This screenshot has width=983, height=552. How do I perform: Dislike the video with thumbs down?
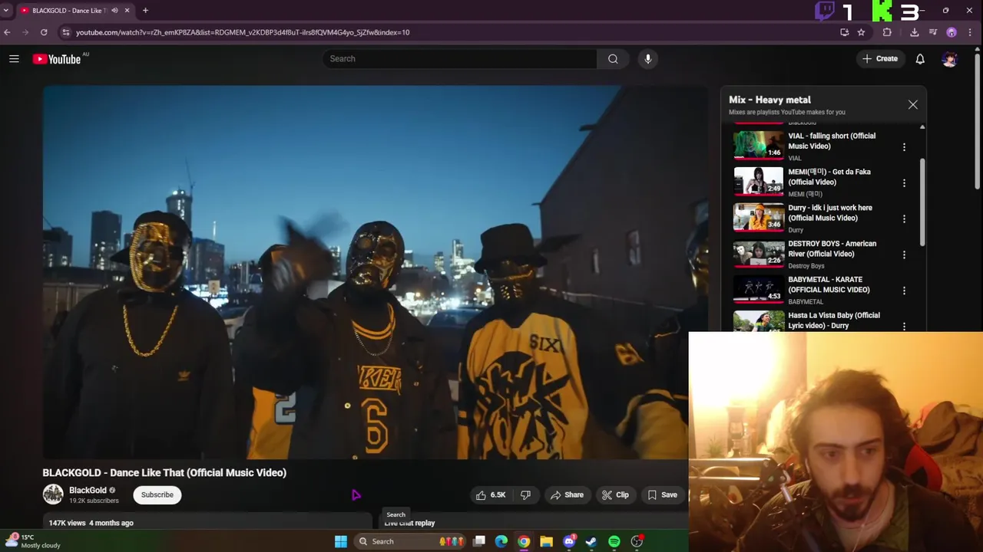point(526,495)
